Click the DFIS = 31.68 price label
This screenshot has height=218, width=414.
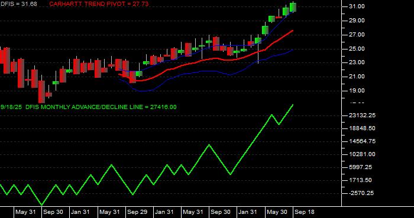18,4
